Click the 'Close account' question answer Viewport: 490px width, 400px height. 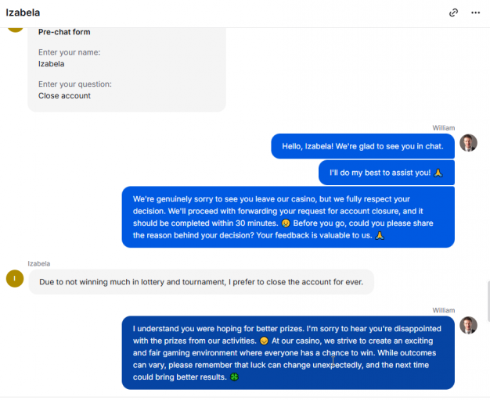click(x=64, y=96)
